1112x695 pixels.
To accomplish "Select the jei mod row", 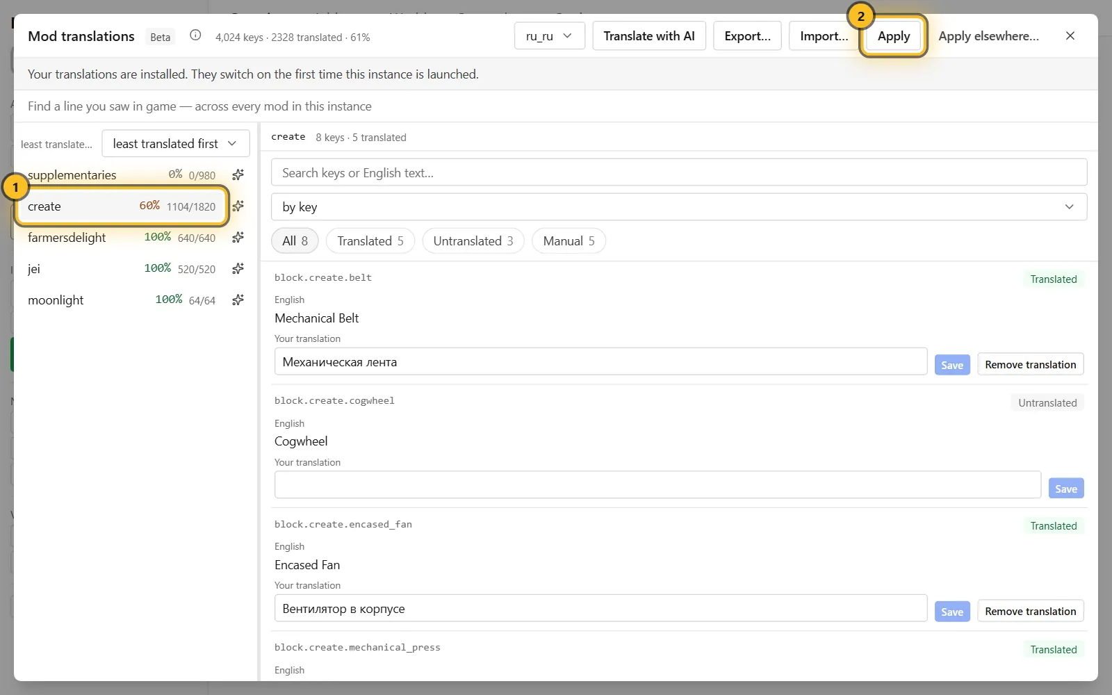I will (122, 268).
